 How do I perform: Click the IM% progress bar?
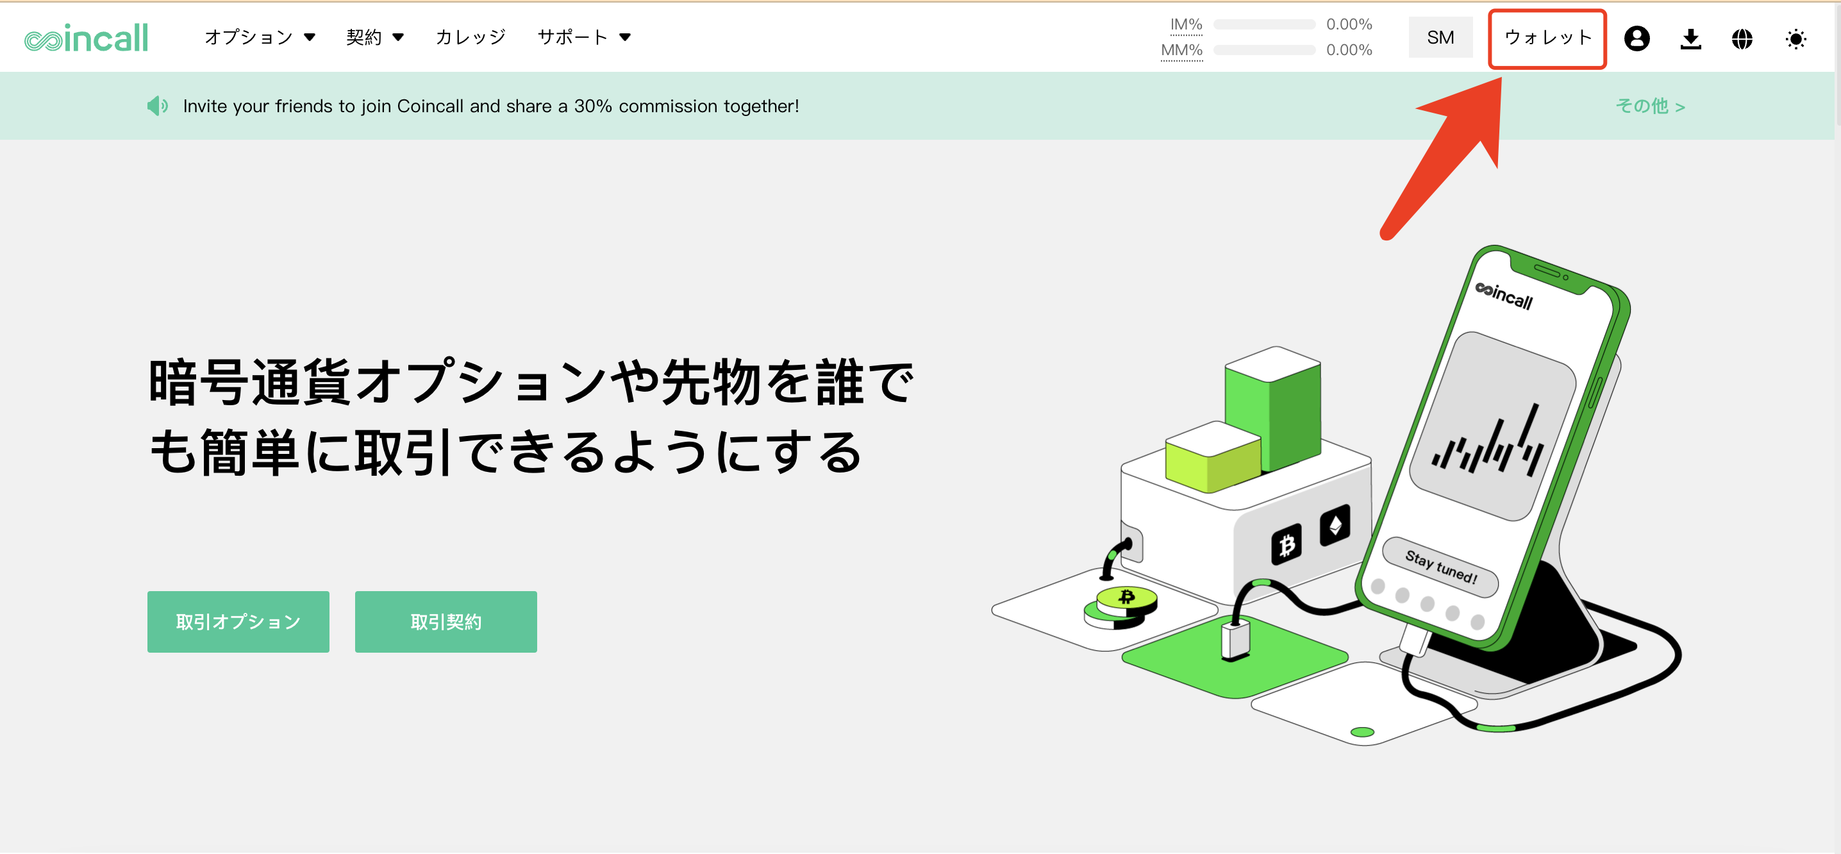(1264, 24)
